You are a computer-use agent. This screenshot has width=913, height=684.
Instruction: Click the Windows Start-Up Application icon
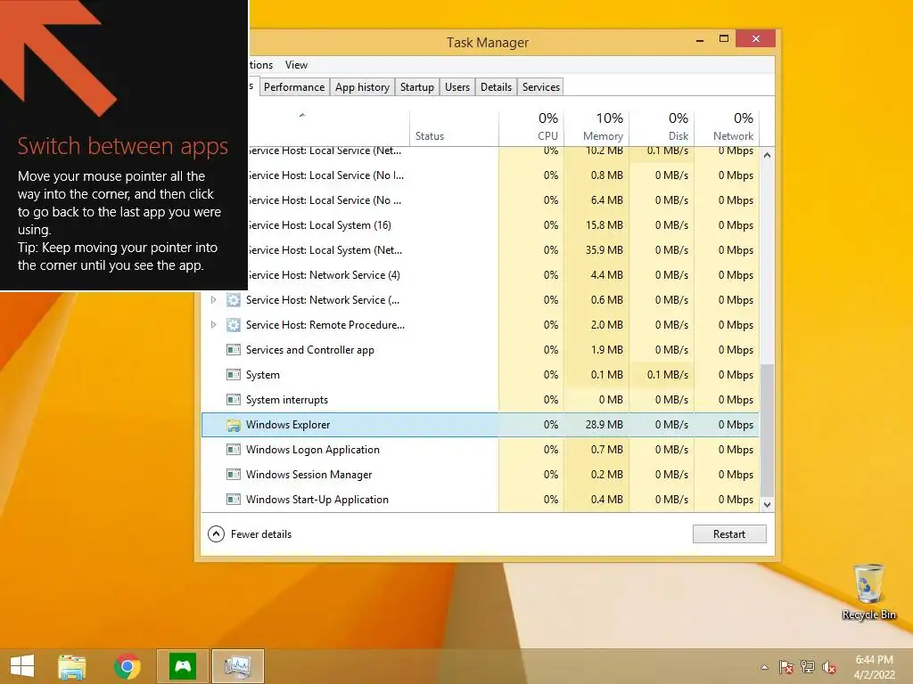(x=234, y=500)
